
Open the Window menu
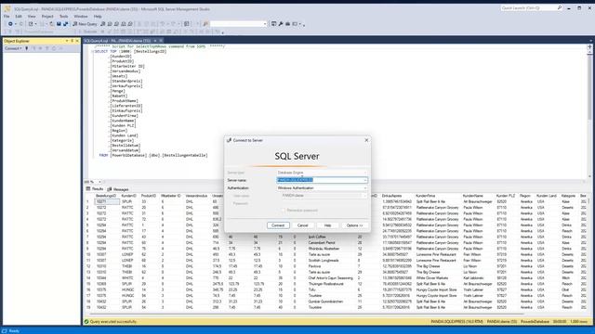(81, 17)
